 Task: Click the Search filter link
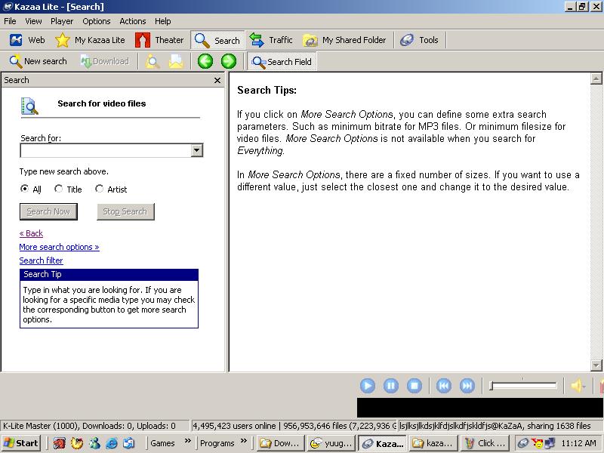[41, 260]
